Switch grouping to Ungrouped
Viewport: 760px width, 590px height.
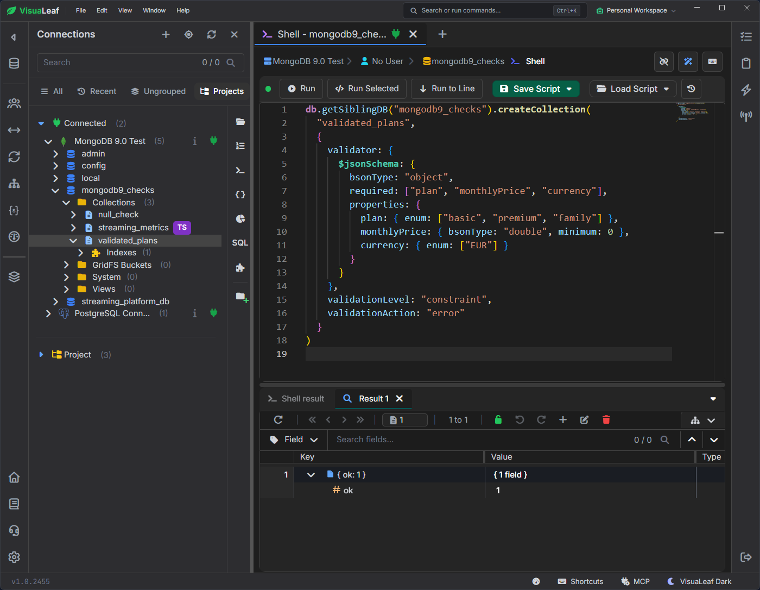click(x=159, y=91)
